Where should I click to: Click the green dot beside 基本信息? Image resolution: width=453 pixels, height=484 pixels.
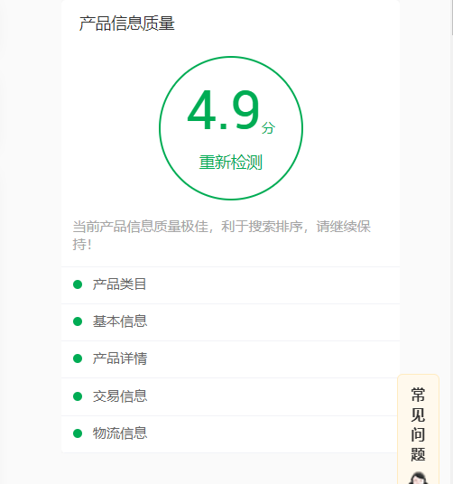point(78,321)
